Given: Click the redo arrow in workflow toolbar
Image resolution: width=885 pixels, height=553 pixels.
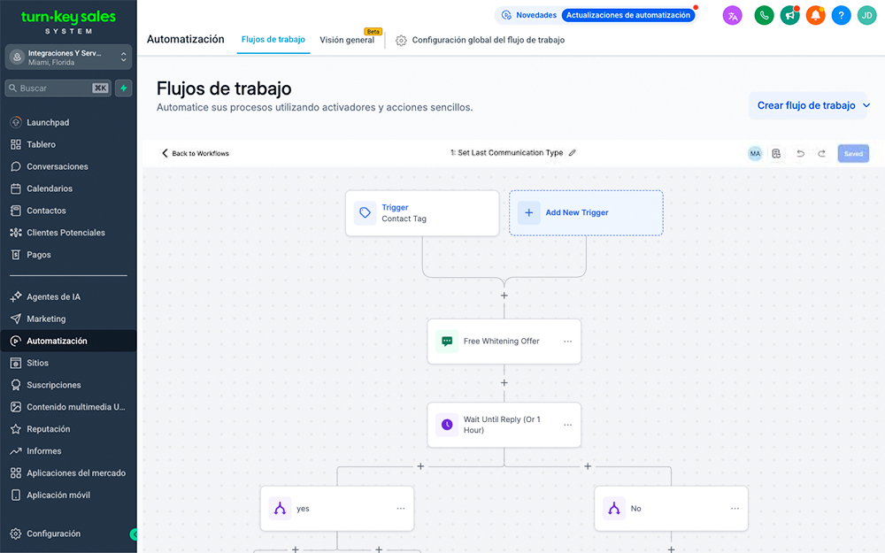Looking at the screenshot, I should click(822, 153).
